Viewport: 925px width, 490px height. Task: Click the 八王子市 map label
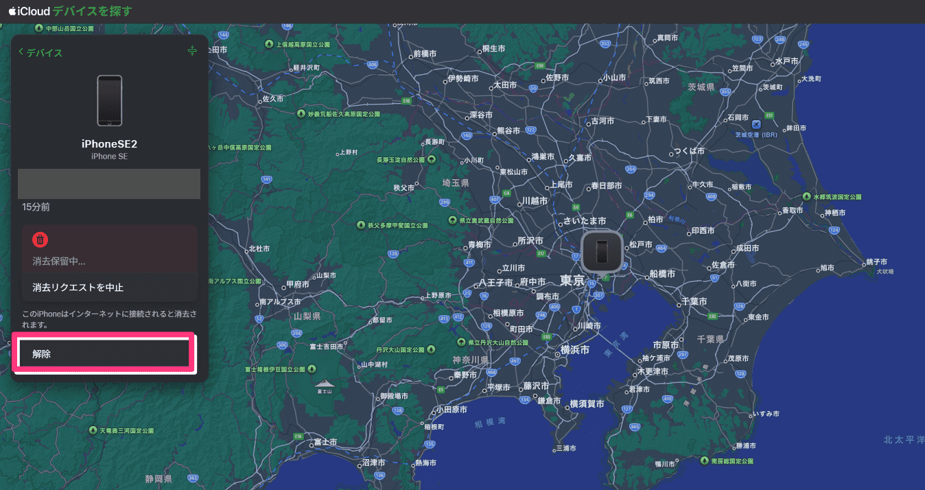[495, 282]
